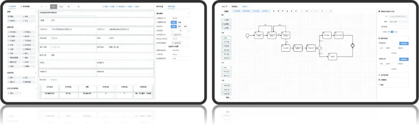Image resolution: width=419 pixels, height=139 pixels.
Task: Select the end event circle at the flowchart's right
Action: 352,46
